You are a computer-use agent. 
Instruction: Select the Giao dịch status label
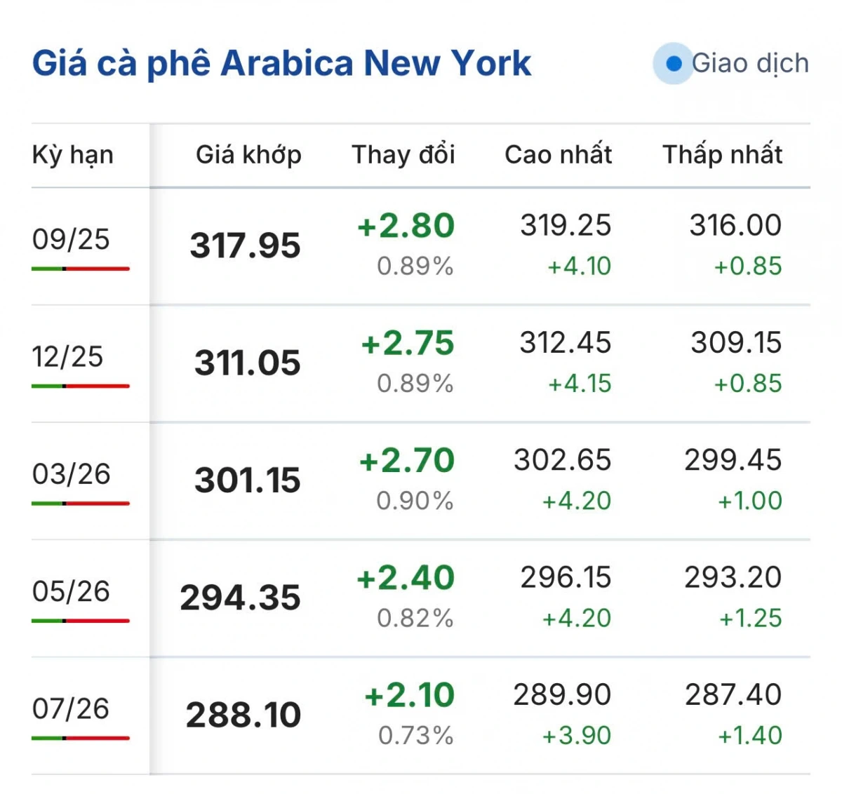pyautogui.click(x=750, y=64)
